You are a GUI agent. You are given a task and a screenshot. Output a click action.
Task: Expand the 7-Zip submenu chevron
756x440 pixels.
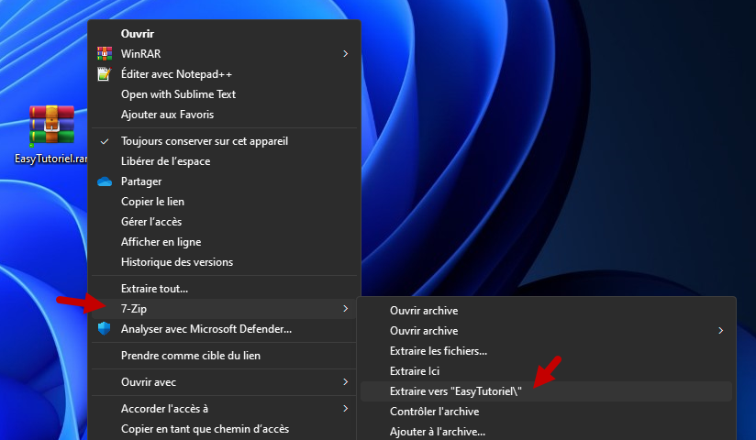(345, 308)
